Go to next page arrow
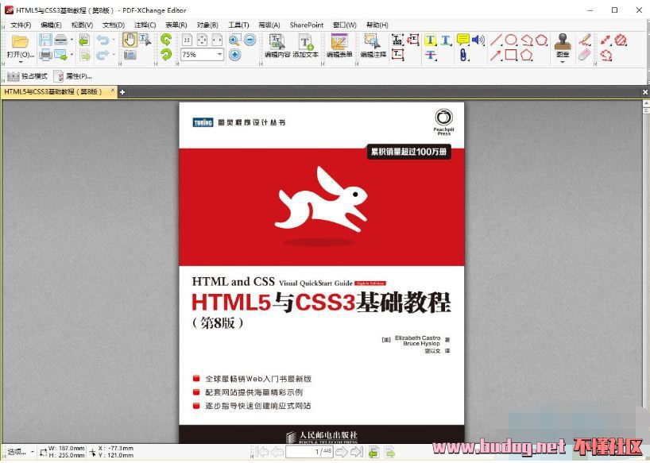650x463 pixels. point(341,452)
